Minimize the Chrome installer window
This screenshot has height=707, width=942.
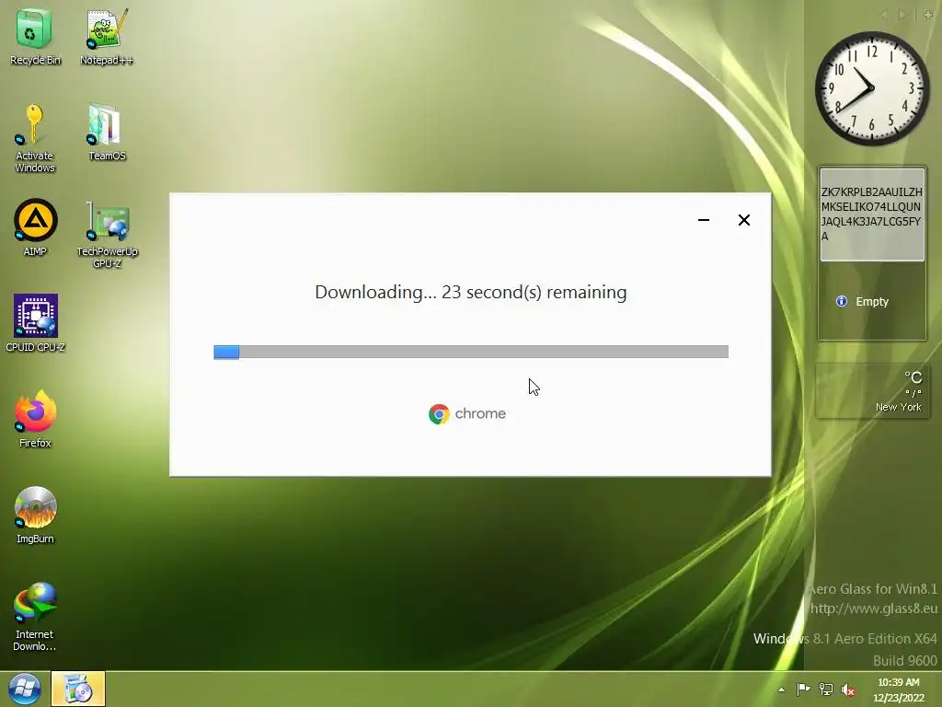click(704, 220)
